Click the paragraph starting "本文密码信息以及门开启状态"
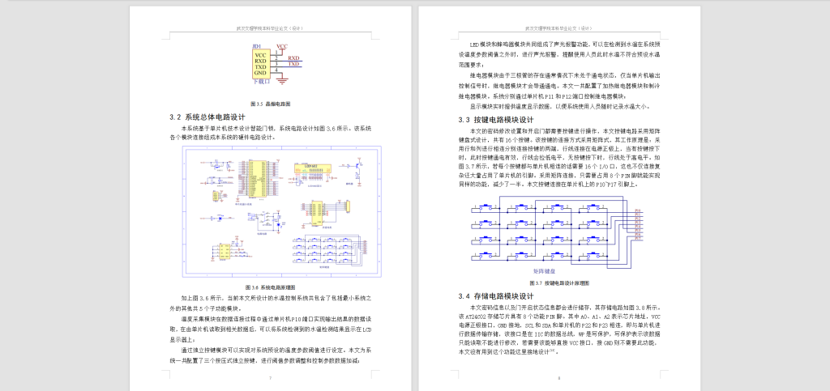The height and width of the screenshot is (391, 830). click(559, 329)
